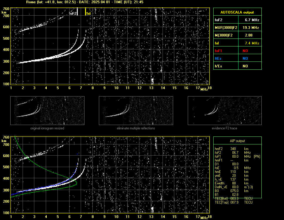Click the blue ftEs 'NO' value

click(x=245, y=59)
